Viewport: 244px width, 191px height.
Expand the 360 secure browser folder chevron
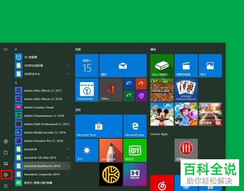(68, 65)
